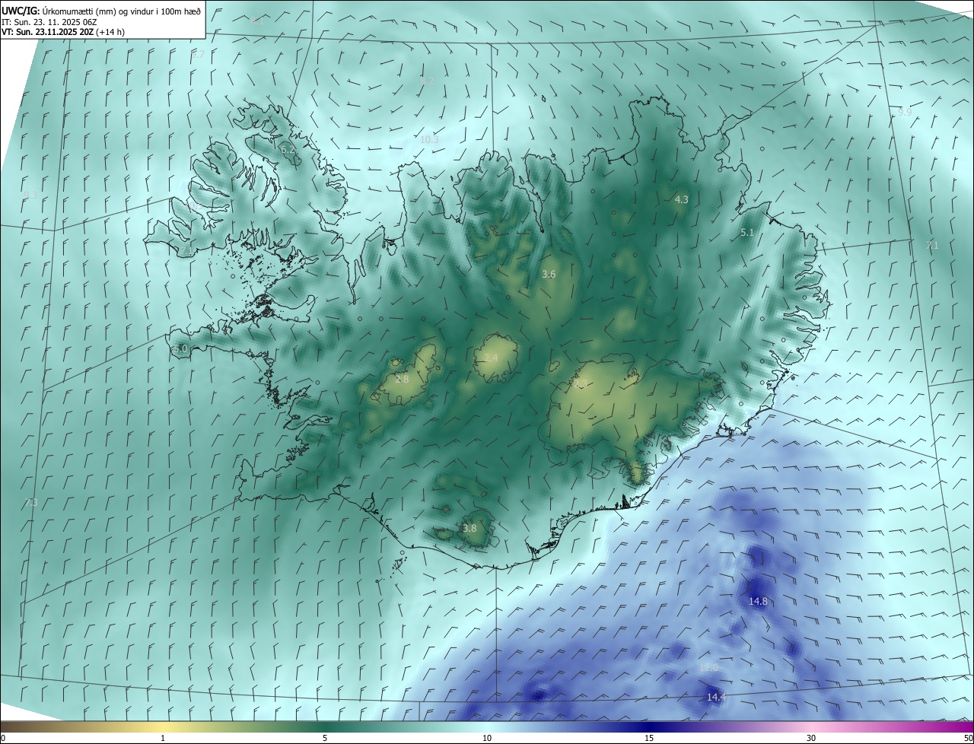Click the 3.6 value label
Image resolution: width=974 pixels, height=744 pixels.
pyautogui.click(x=549, y=274)
